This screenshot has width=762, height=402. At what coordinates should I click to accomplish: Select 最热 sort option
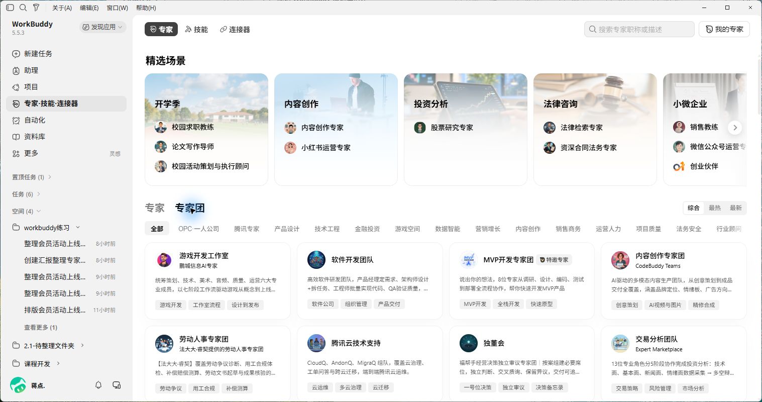coord(715,208)
